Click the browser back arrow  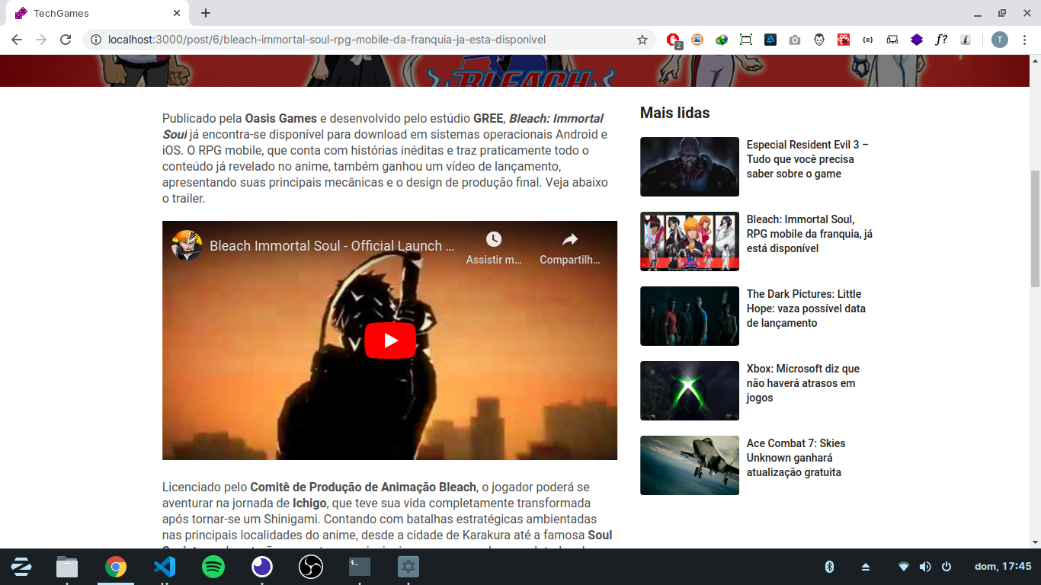tap(17, 40)
